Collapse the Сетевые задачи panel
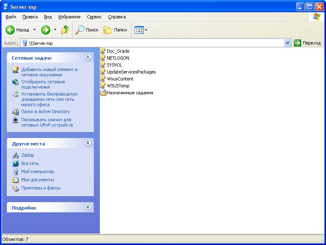Screen dimensions: 326x245 click(88, 57)
